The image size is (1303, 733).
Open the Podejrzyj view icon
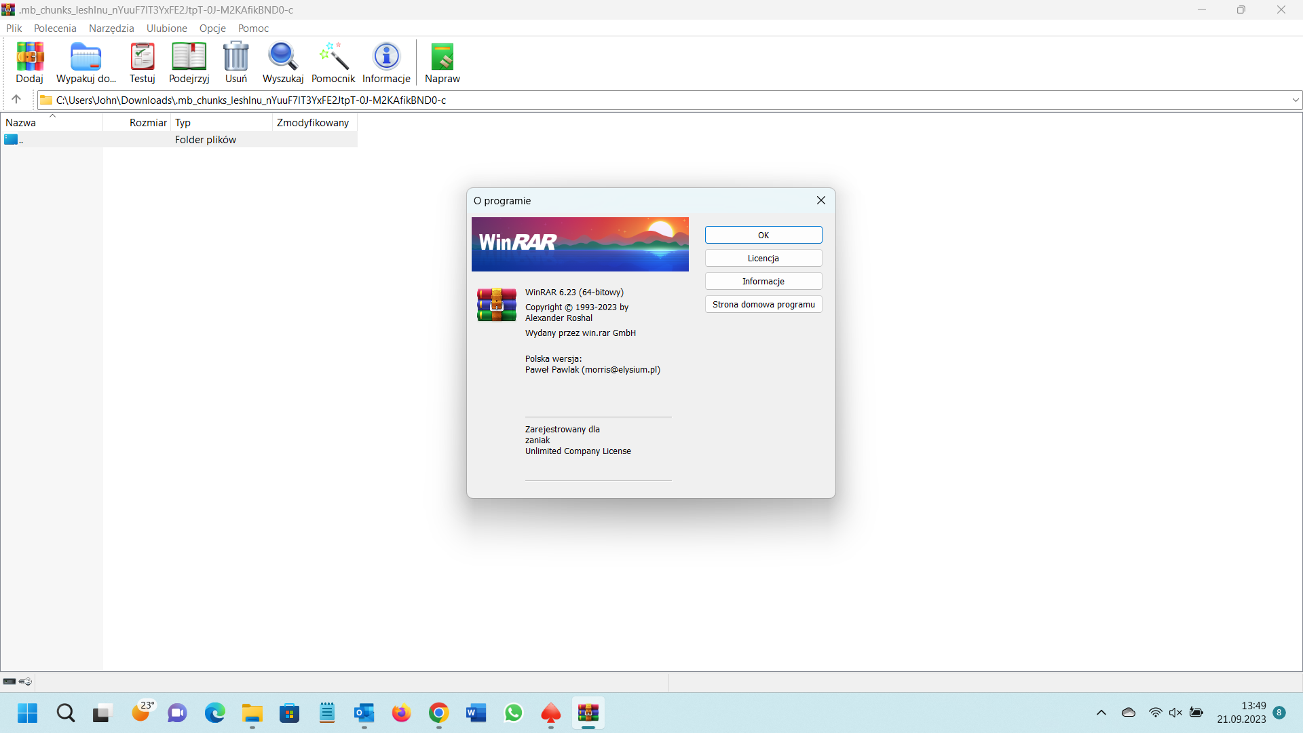click(189, 62)
